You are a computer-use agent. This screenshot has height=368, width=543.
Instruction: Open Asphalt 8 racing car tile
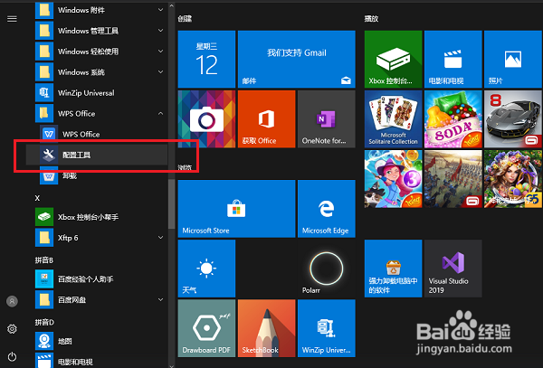click(513, 119)
